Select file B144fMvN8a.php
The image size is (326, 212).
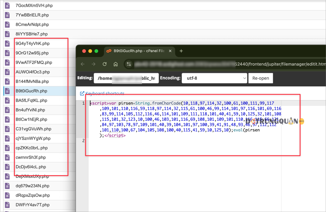point(32,81)
